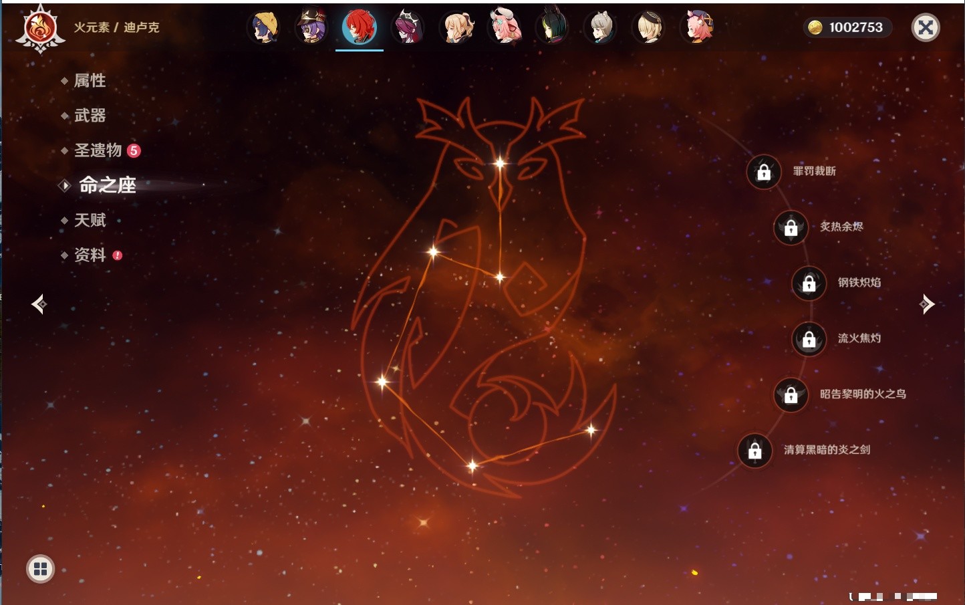Click the 钢铁炽焰 constellation label
Image resolution: width=965 pixels, height=605 pixels.
click(x=859, y=282)
